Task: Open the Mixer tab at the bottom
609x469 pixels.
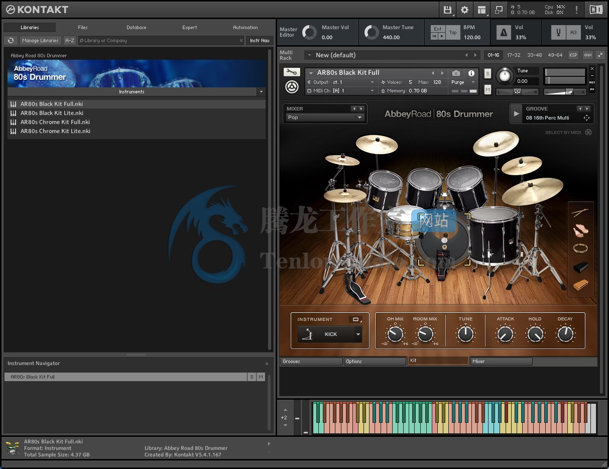Action: (501, 362)
